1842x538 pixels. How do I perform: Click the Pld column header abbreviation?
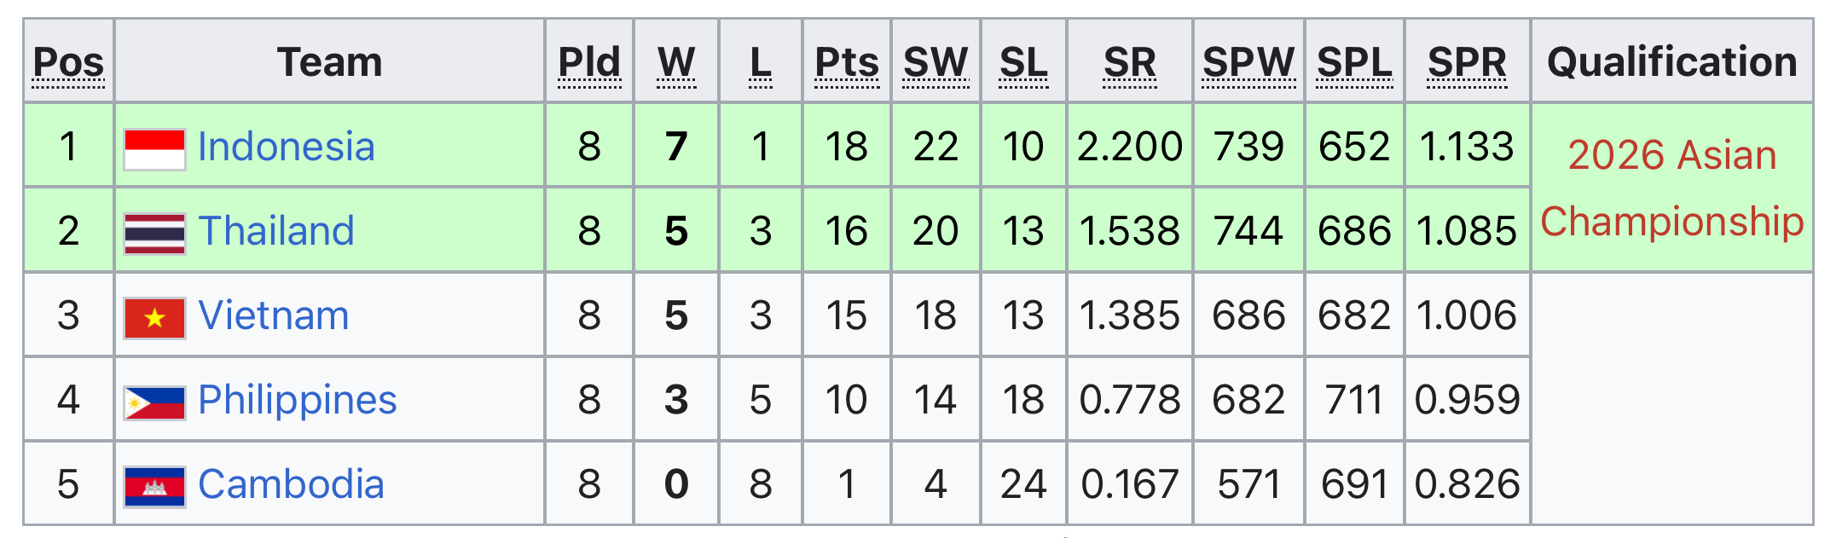pos(589,63)
